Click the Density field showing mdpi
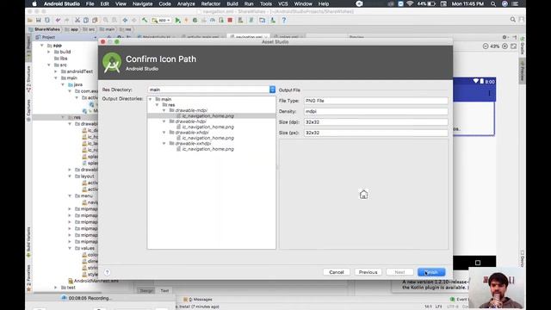Screen dimensions: 551x310 click(376, 111)
